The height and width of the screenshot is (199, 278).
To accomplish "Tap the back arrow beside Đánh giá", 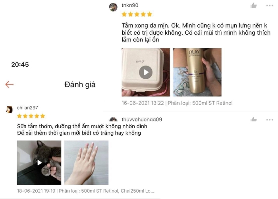I will [x=10, y=84].
